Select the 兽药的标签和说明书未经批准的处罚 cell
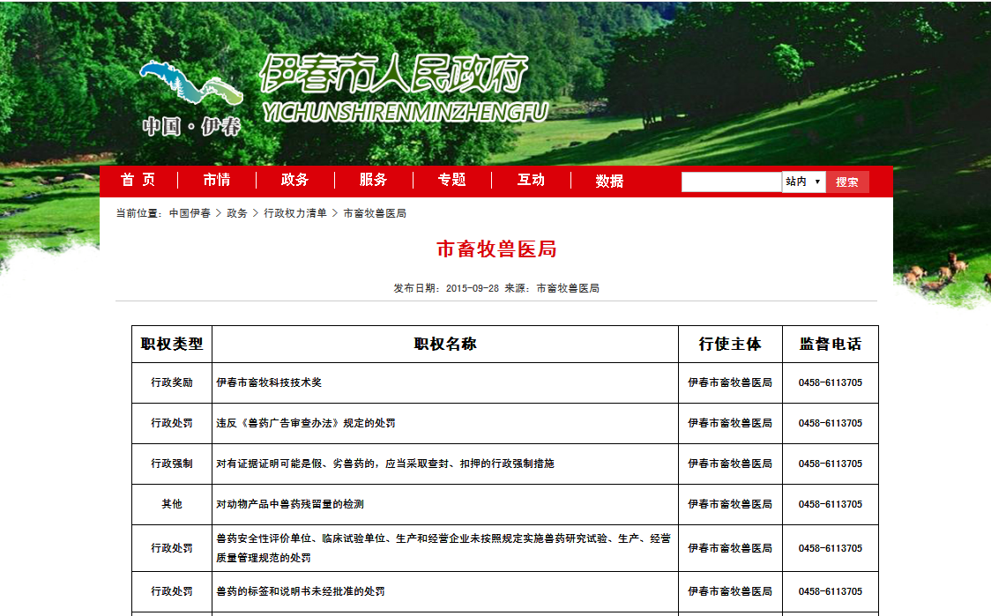Screen dimensions: 991x616 coord(445,591)
